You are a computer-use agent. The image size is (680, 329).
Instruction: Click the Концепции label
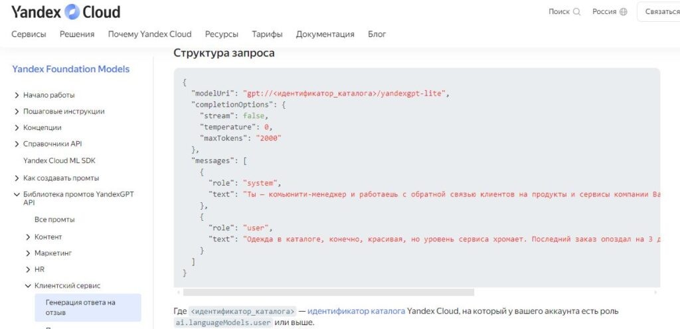42,128
